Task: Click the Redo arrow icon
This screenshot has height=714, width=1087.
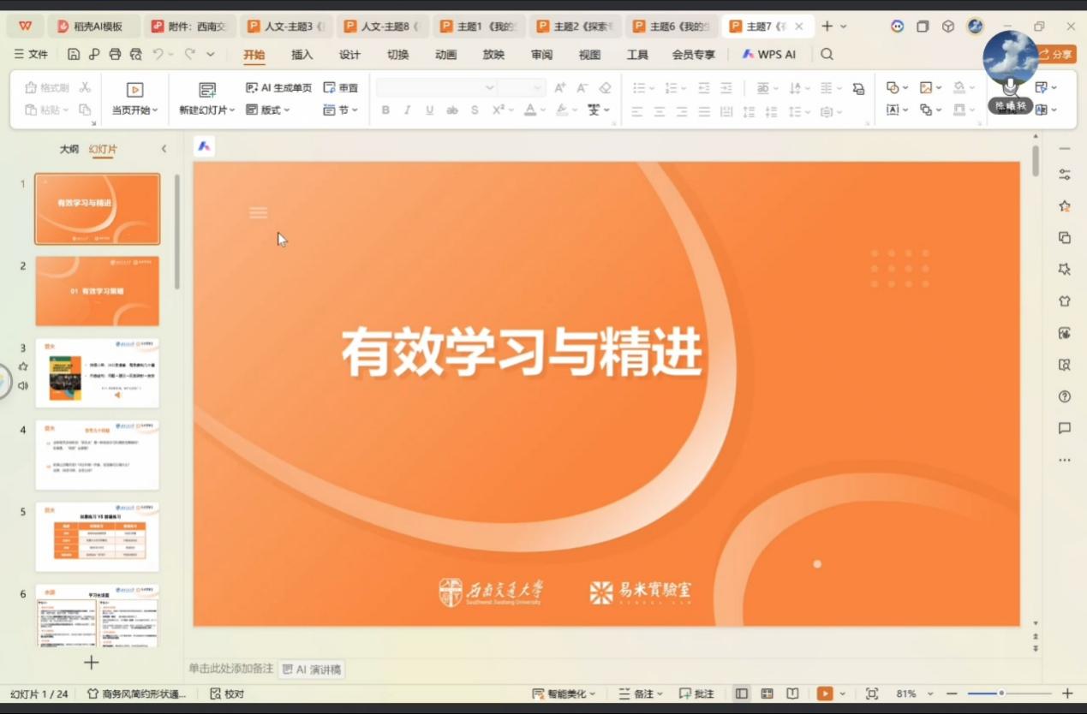Action: (x=189, y=54)
